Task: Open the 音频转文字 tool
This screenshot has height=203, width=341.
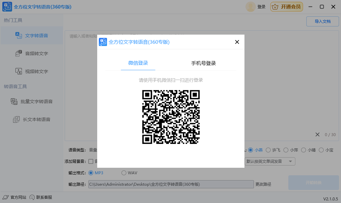Action: [x=31, y=53]
